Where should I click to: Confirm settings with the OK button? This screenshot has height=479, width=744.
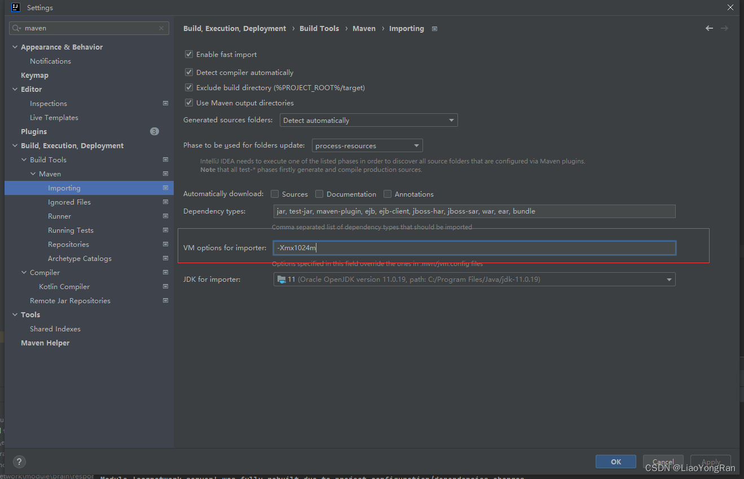point(616,462)
